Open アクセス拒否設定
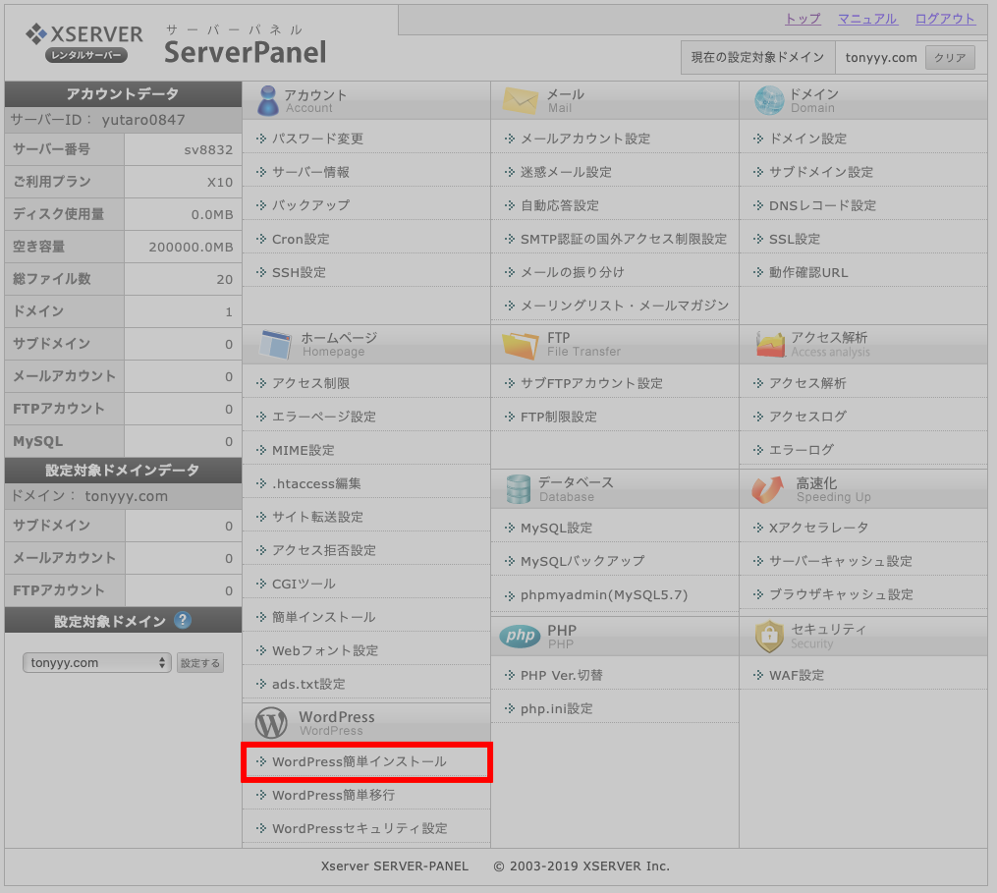The height and width of the screenshot is (893, 997). click(x=323, y=550)
